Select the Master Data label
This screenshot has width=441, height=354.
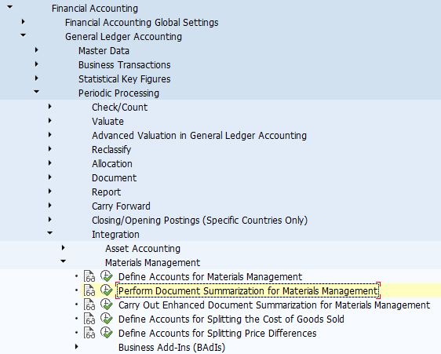(x=104, y=51)
